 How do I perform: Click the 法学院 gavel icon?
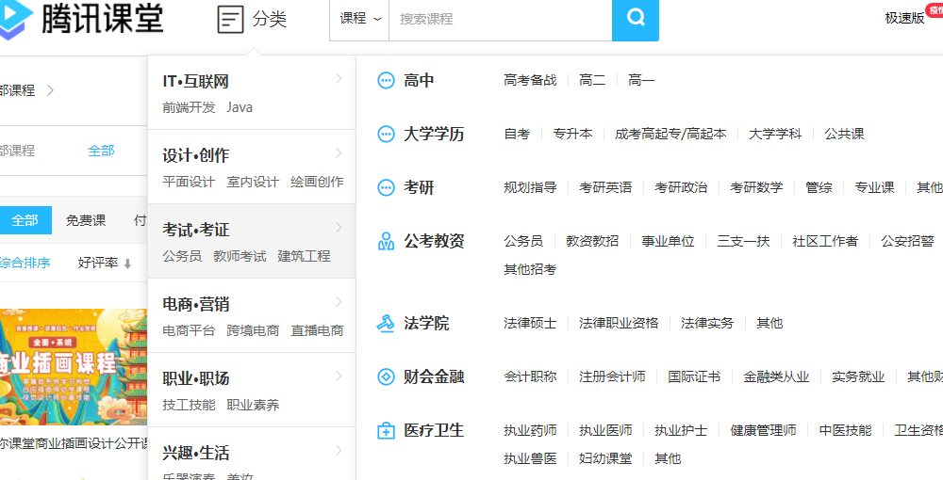click(386, 323)
